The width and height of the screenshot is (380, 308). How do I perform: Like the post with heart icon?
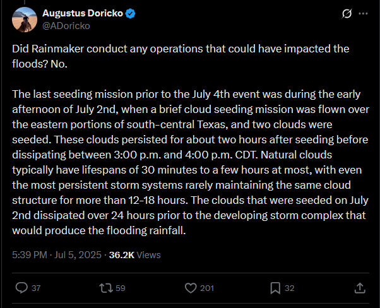(191, 288)
